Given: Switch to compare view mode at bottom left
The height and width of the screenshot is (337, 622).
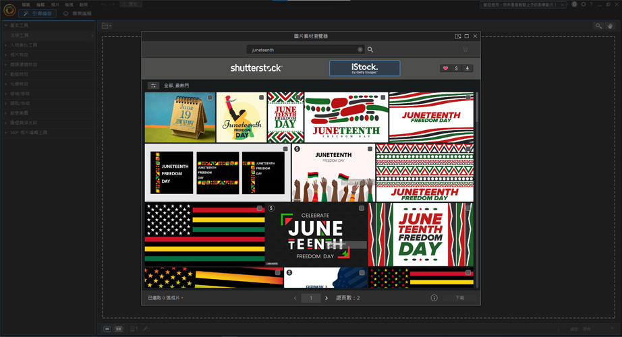Looking at the screenshot, I should pos(119,329).
